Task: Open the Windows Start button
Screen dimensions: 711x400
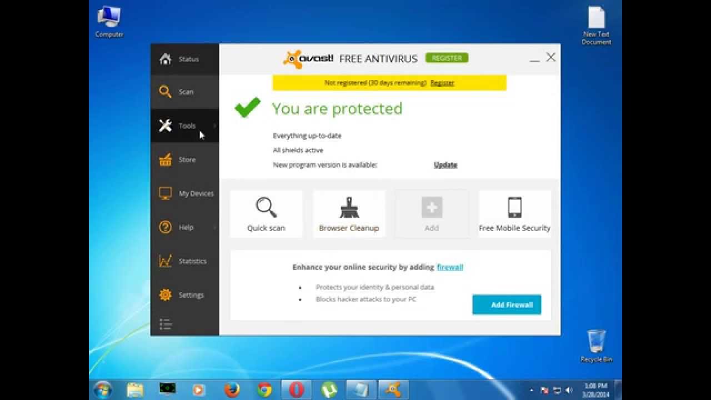Action: 103,389
